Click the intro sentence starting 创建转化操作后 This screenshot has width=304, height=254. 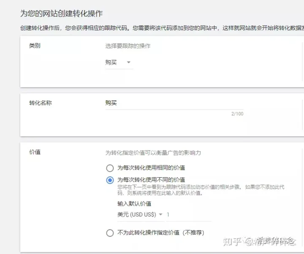coord(162,28)
